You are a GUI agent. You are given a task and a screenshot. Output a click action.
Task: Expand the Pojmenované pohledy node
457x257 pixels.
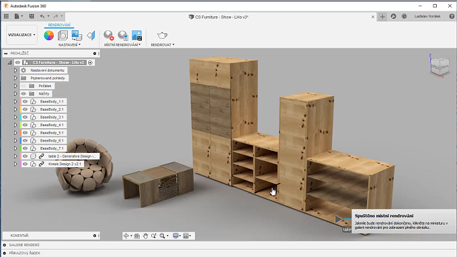(x=15, y=78)
